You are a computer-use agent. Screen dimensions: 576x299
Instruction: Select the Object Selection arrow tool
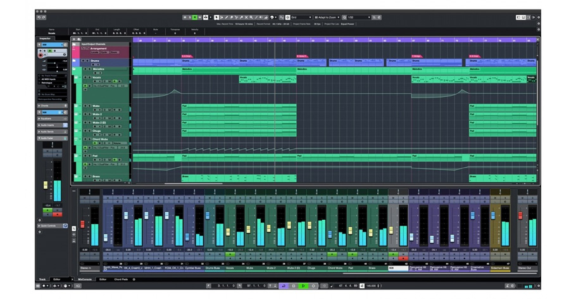[216, 17]
